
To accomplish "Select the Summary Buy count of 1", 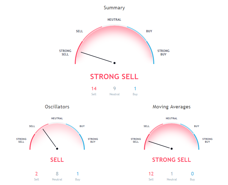I will click(135, 88).
